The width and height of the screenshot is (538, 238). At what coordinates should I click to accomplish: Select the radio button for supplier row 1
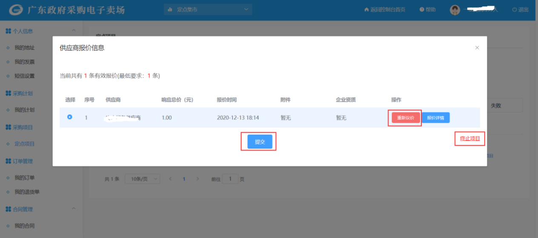point(70,117)
